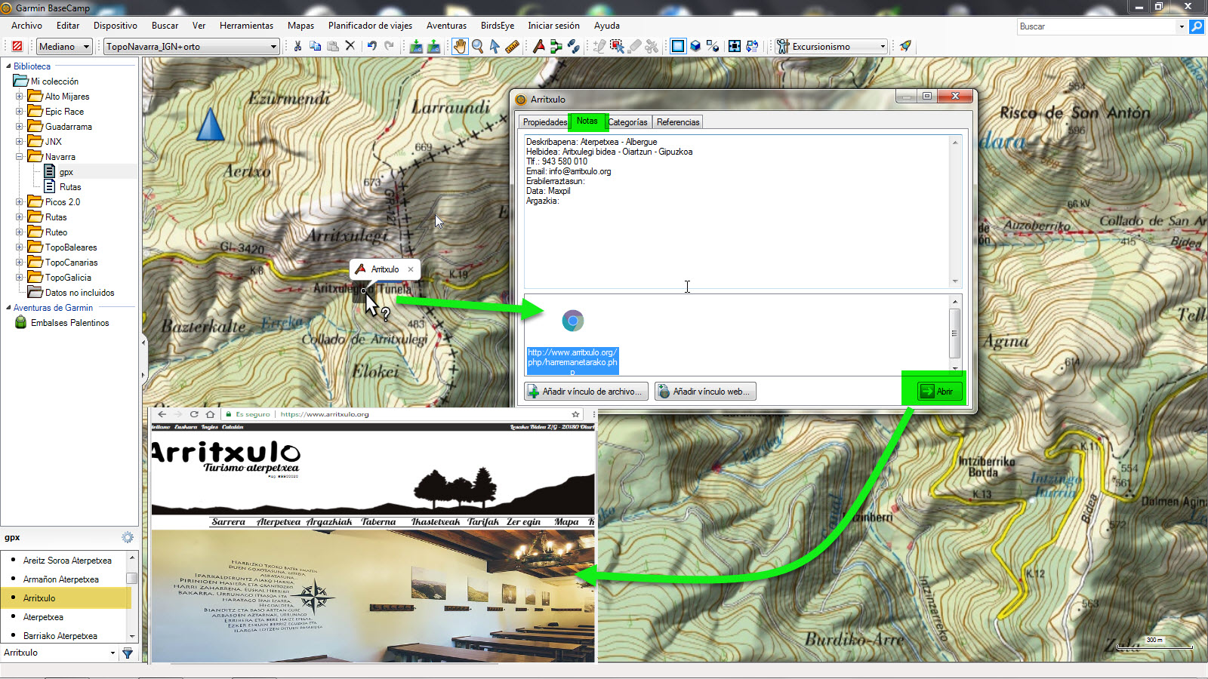Screen dimensions: 1208x679
Task: Open the gpx list gear options
Action: pos(128,537)
